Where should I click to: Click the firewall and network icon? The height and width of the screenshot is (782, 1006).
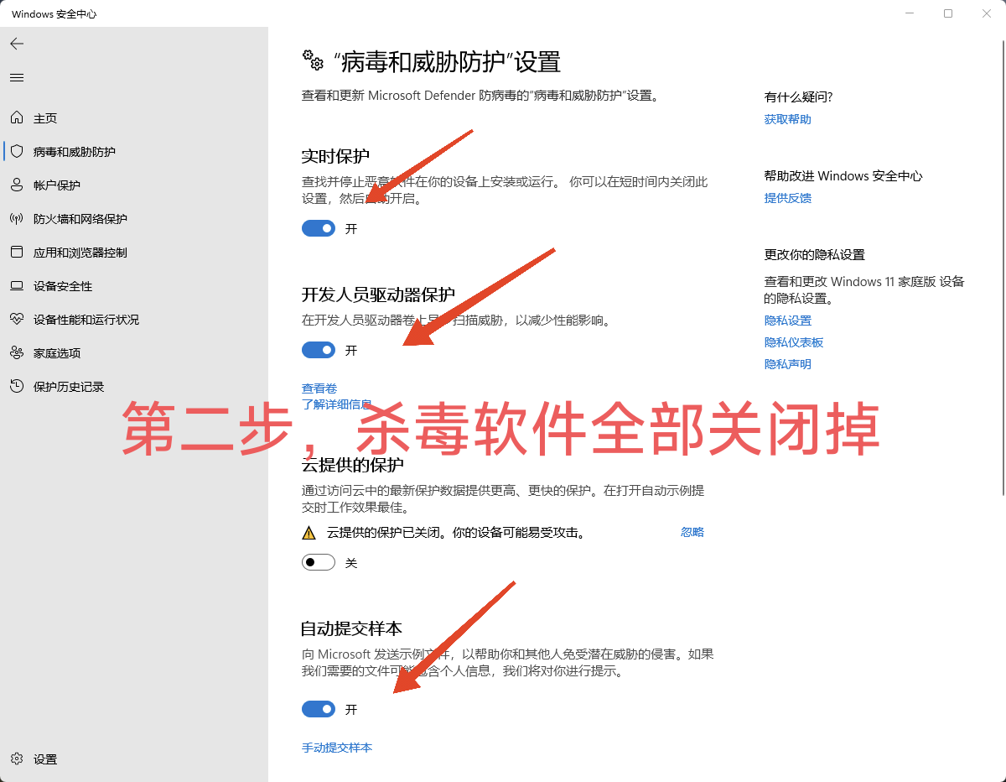click(17, 219)
